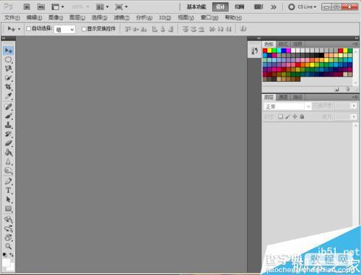The height and width of the screenshot is (275, 361).
Task: Show more workspaces with double-arrow button
Action: [x=274, y=7]
